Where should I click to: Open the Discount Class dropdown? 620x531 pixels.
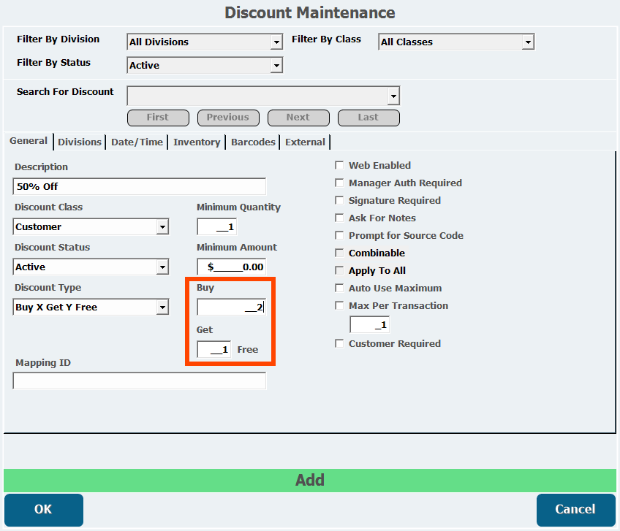[x=91, y=226]
